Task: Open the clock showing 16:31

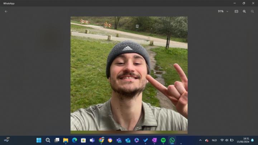Action: pos(243,140)
